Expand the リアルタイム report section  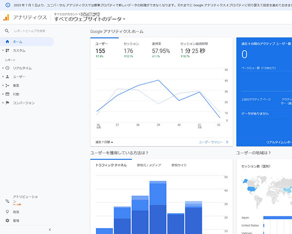(3, 68)
